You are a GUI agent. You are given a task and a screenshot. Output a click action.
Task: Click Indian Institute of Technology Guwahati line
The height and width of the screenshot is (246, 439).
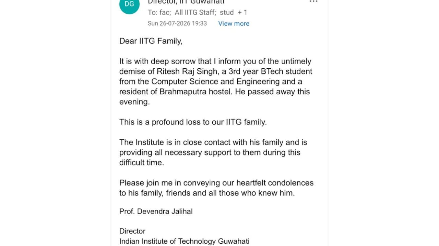click(x=184, y=241)
